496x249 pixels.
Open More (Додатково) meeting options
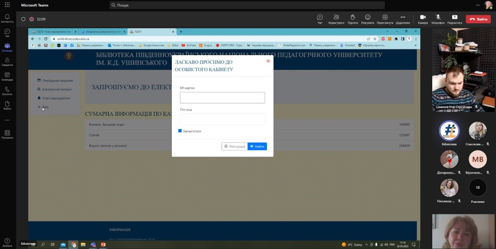[403, 19]
